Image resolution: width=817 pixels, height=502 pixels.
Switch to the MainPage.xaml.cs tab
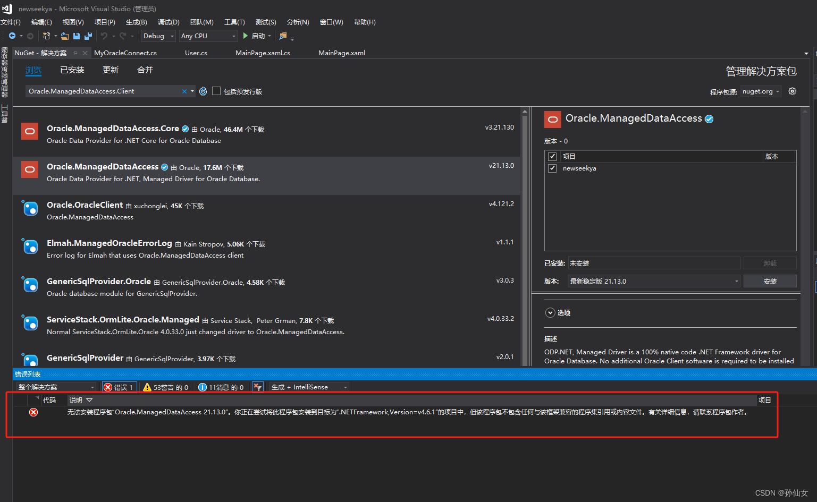[263, 53]
